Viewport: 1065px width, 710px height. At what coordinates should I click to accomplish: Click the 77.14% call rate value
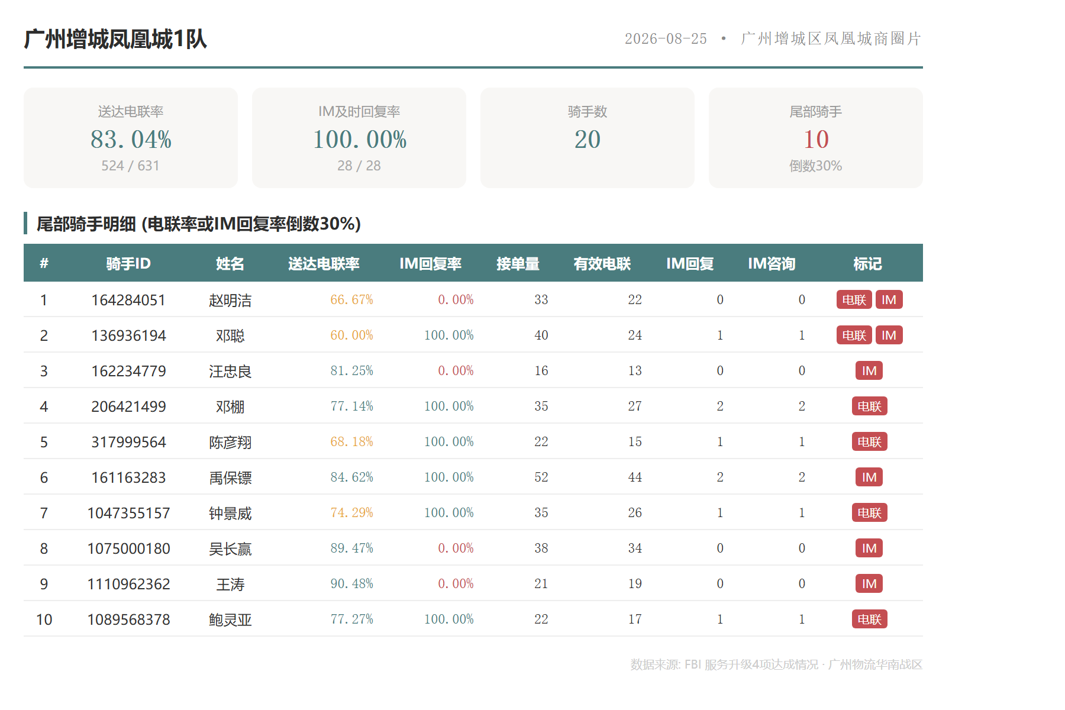tap(351, 406)
